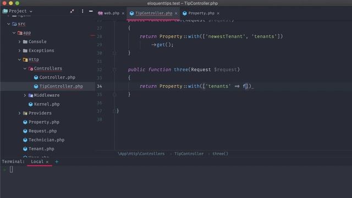The image size is (352, 198).
Task: Close the Property.php tab
Action: tap(218, 13)
